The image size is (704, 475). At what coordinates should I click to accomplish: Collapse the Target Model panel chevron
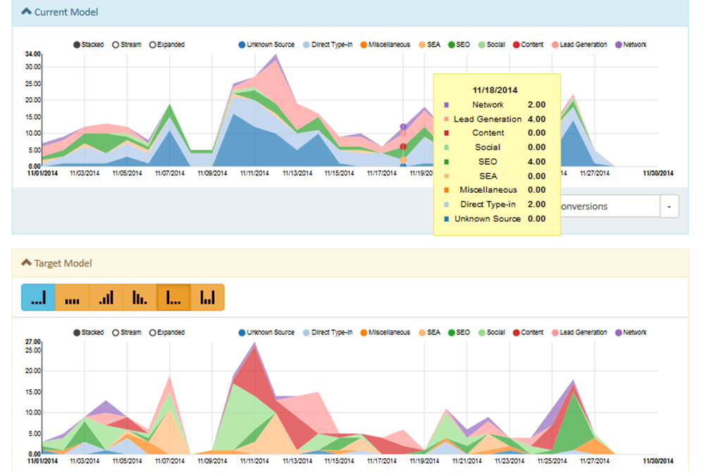tap(27, 263)
